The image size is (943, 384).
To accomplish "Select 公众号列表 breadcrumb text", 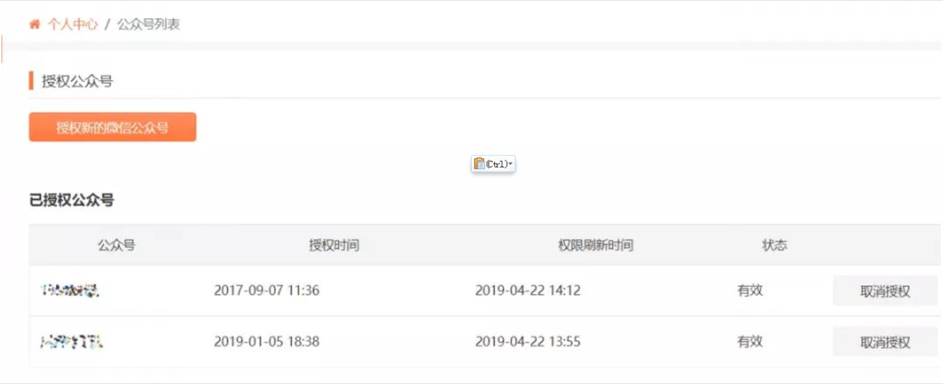I will click(149, 25).
